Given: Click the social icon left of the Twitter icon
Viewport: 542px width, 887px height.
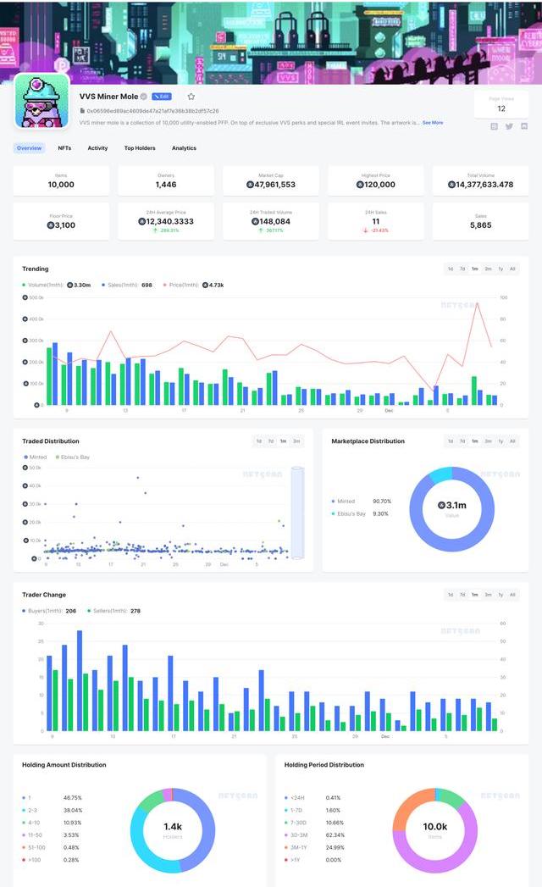Looking at the screenshot, I should [x=495, y=126].
